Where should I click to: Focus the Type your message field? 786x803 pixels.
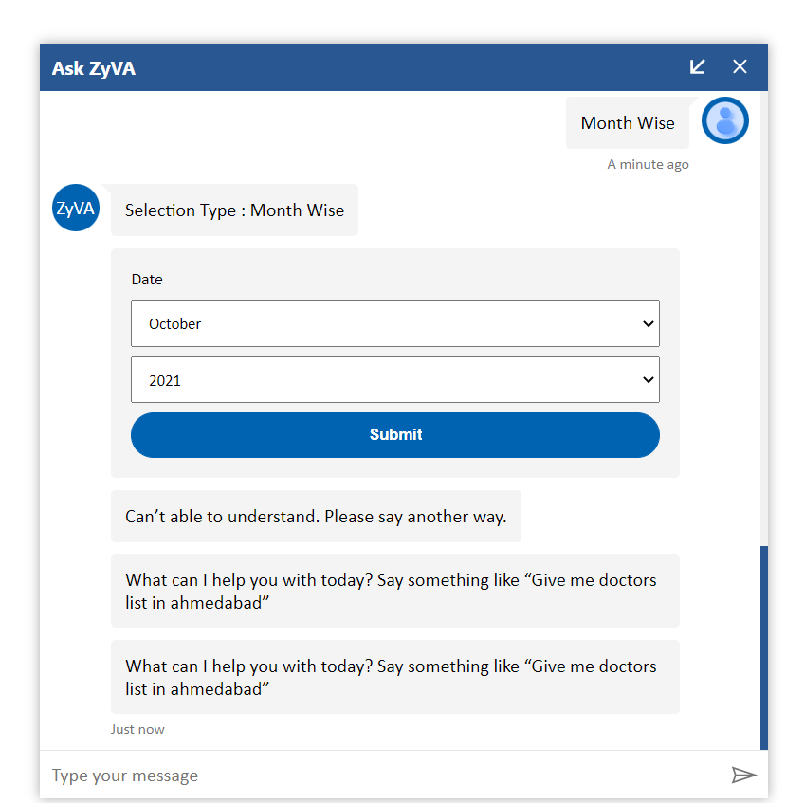coord(379,776)
